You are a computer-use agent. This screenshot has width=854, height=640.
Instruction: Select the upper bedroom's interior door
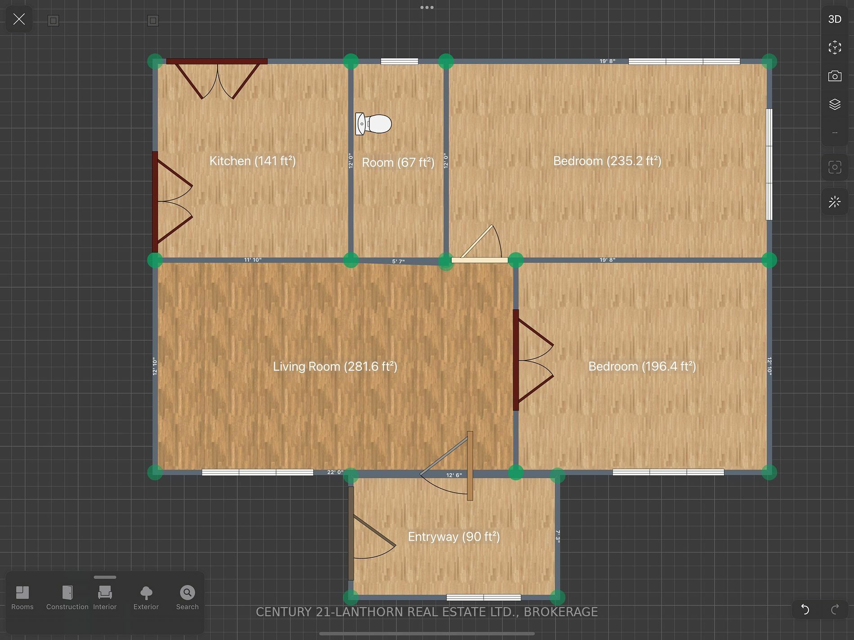click(480, 244)
